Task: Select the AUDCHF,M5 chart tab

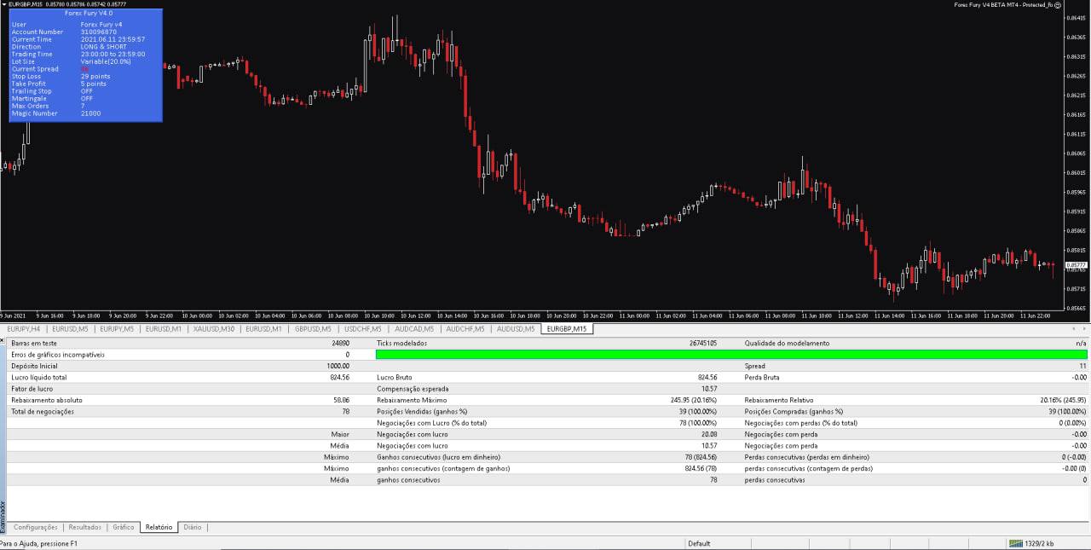Action: [x=465, y=329]
